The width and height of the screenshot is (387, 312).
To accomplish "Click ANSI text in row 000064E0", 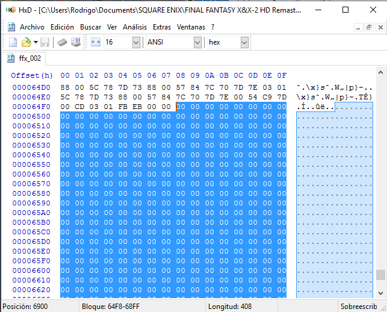I will tap(335, 97).
